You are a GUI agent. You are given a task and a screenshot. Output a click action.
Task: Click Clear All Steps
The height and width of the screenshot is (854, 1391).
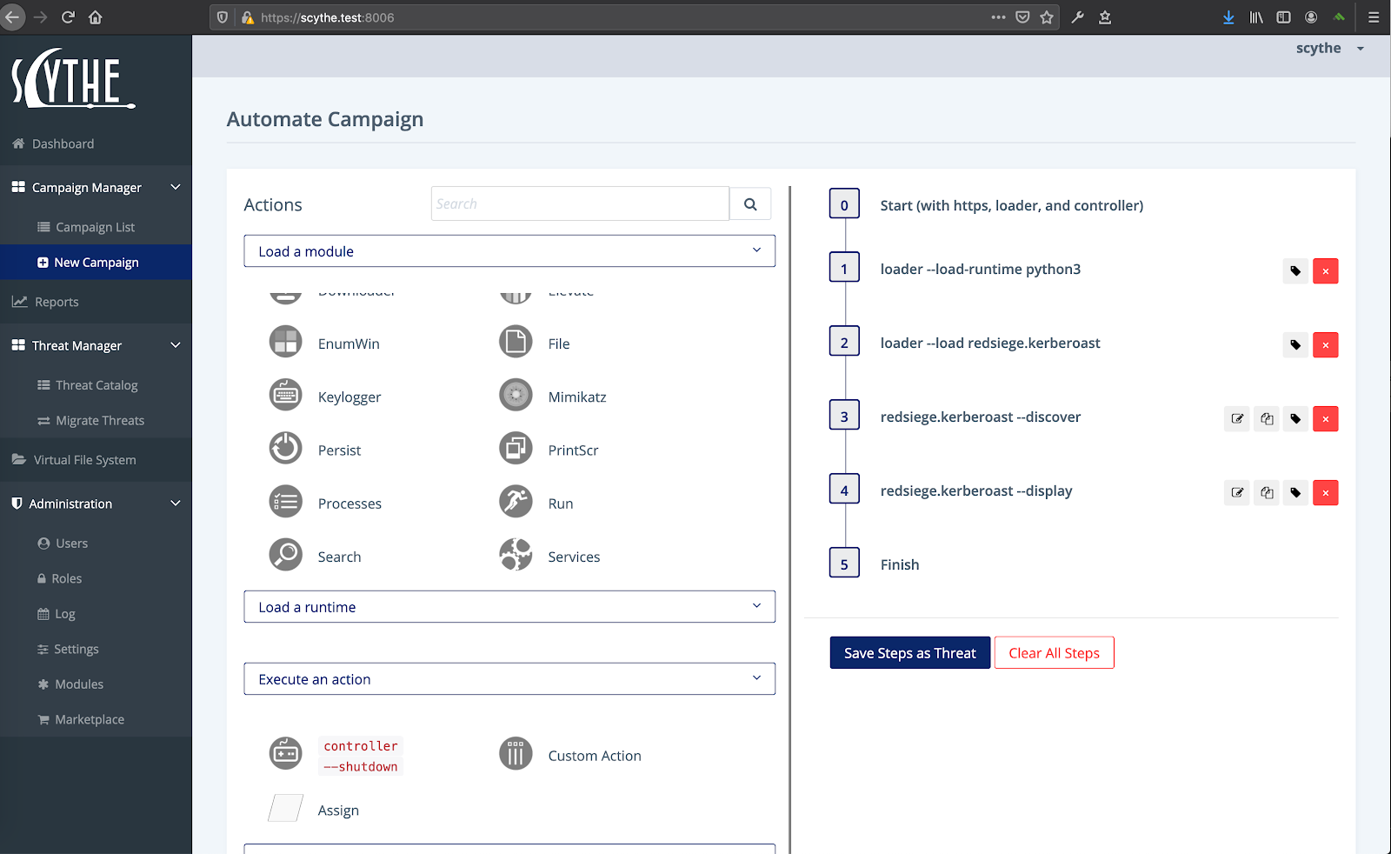tap(1054, 653)
